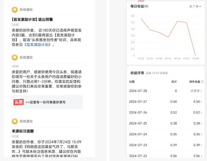Viewport: 207px width, 161px height.
Task: Click the 07/25 label on chart axis
Action: pyautogui.click(x=168, y=59)
